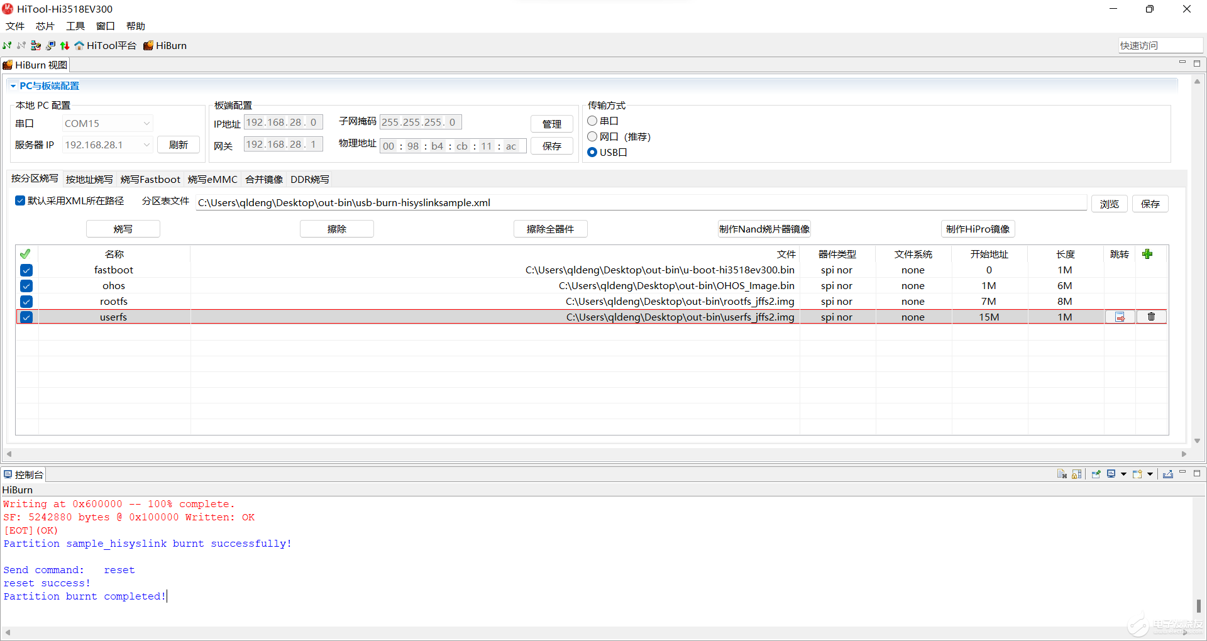
Task: Click the 制作Nand烧片器镜像 button
Action: coord(764,229)
